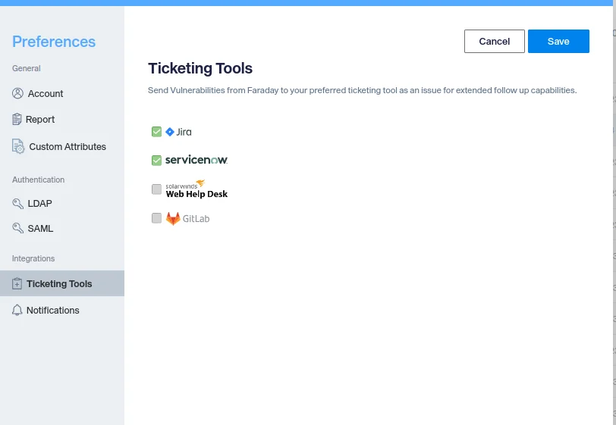Screen dimensions: 616x425
Task: Click the Report clipboard icon
Action: 18,119
